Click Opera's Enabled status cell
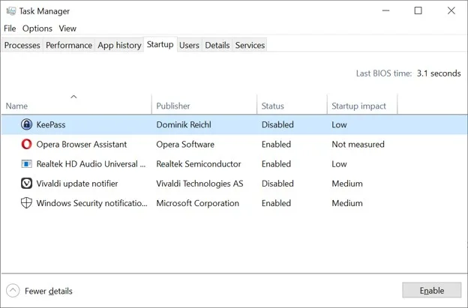468x308 pixels. (x=276, y=145)
